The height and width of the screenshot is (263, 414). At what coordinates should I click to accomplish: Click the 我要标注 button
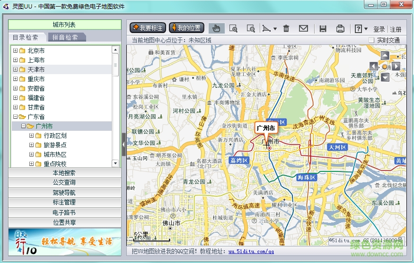tap(147, 28)
